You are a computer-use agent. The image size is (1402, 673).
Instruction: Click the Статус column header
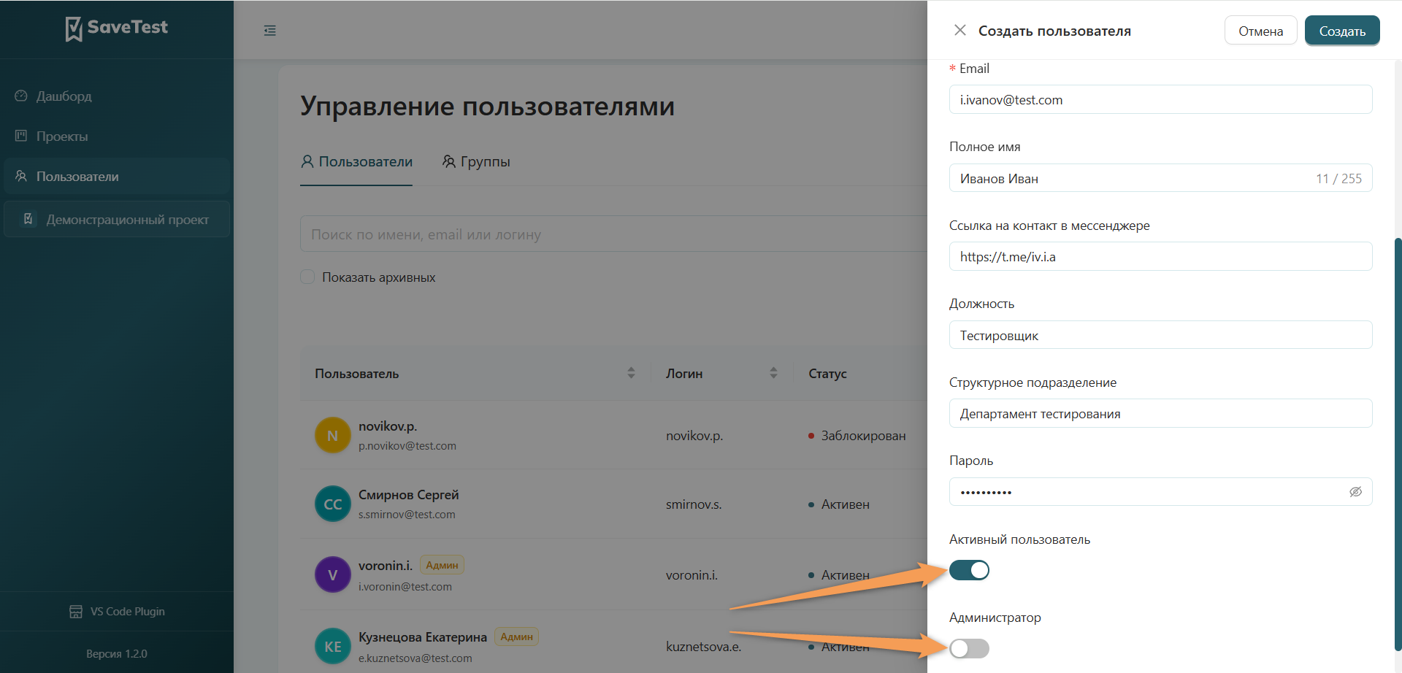point(827,373)
